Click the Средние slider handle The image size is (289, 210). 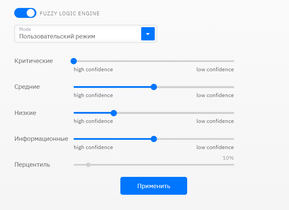153,87
